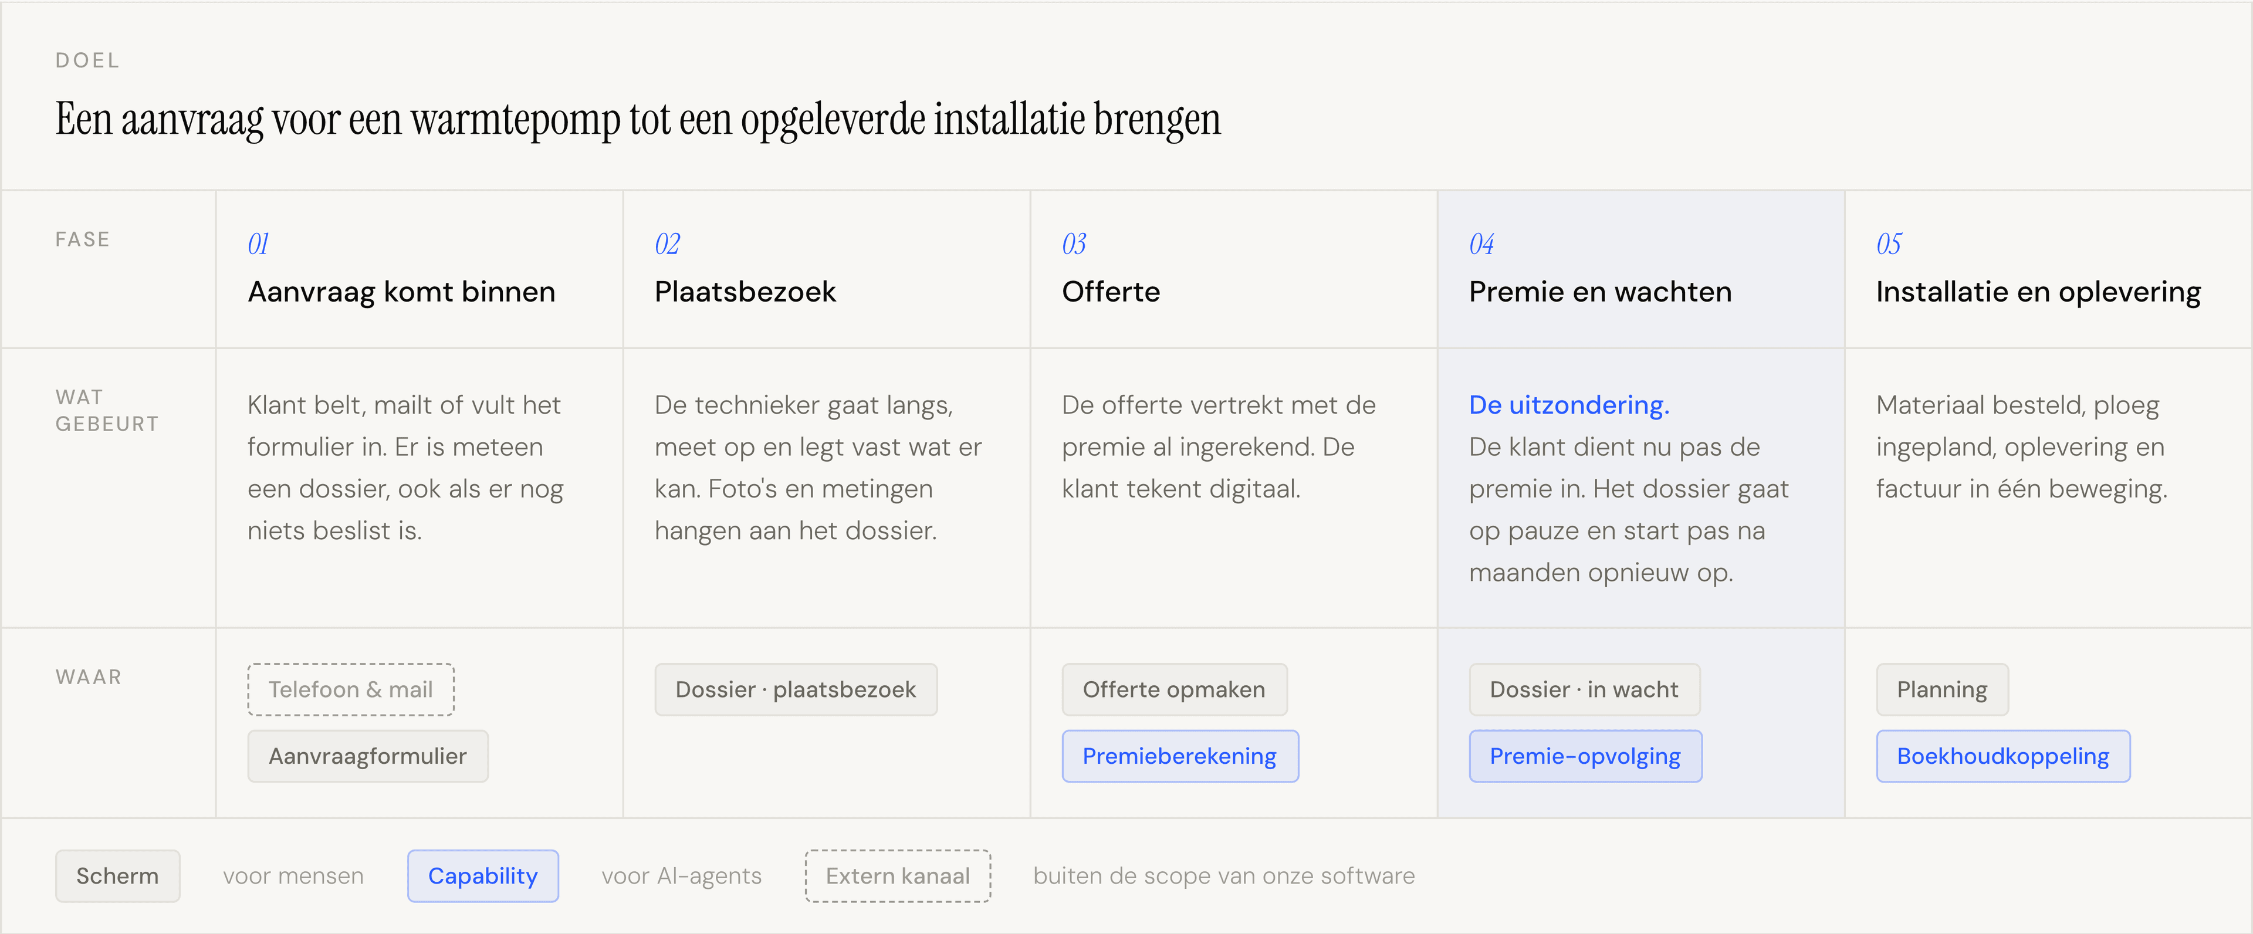Select the Dossier · plaatsbezoek chip
The width and height of the screenshot is (2253, 934).
point(795,689)
